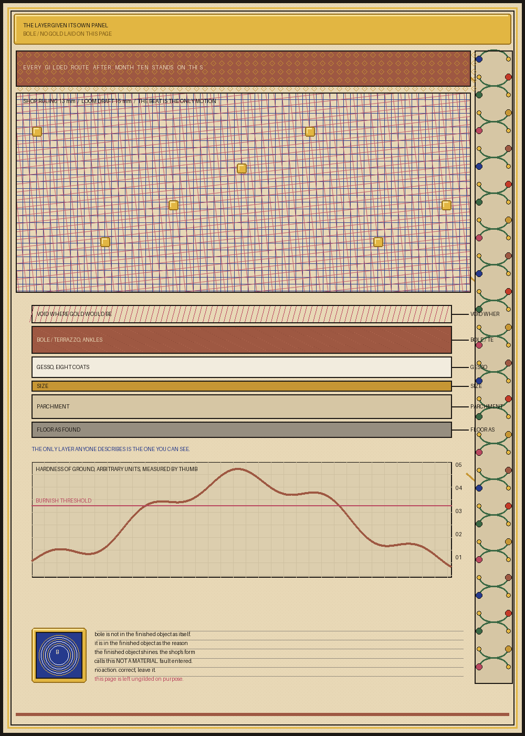Click the subtitle 'BOLE / NO GOLD LAID ON THIS PAGE'
Screen dimensions: 525x736
(x=67, y=34)
